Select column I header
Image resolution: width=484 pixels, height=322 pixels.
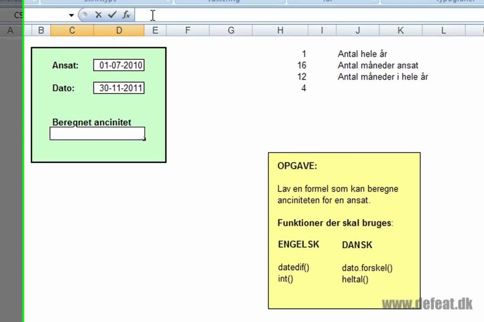click(x=322, y=30)
